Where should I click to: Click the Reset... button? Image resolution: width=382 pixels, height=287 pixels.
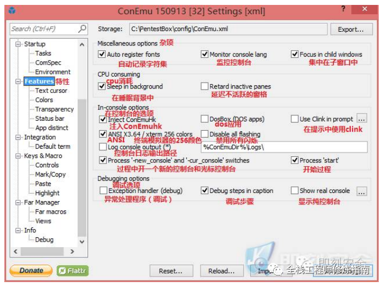pos(171,271)
